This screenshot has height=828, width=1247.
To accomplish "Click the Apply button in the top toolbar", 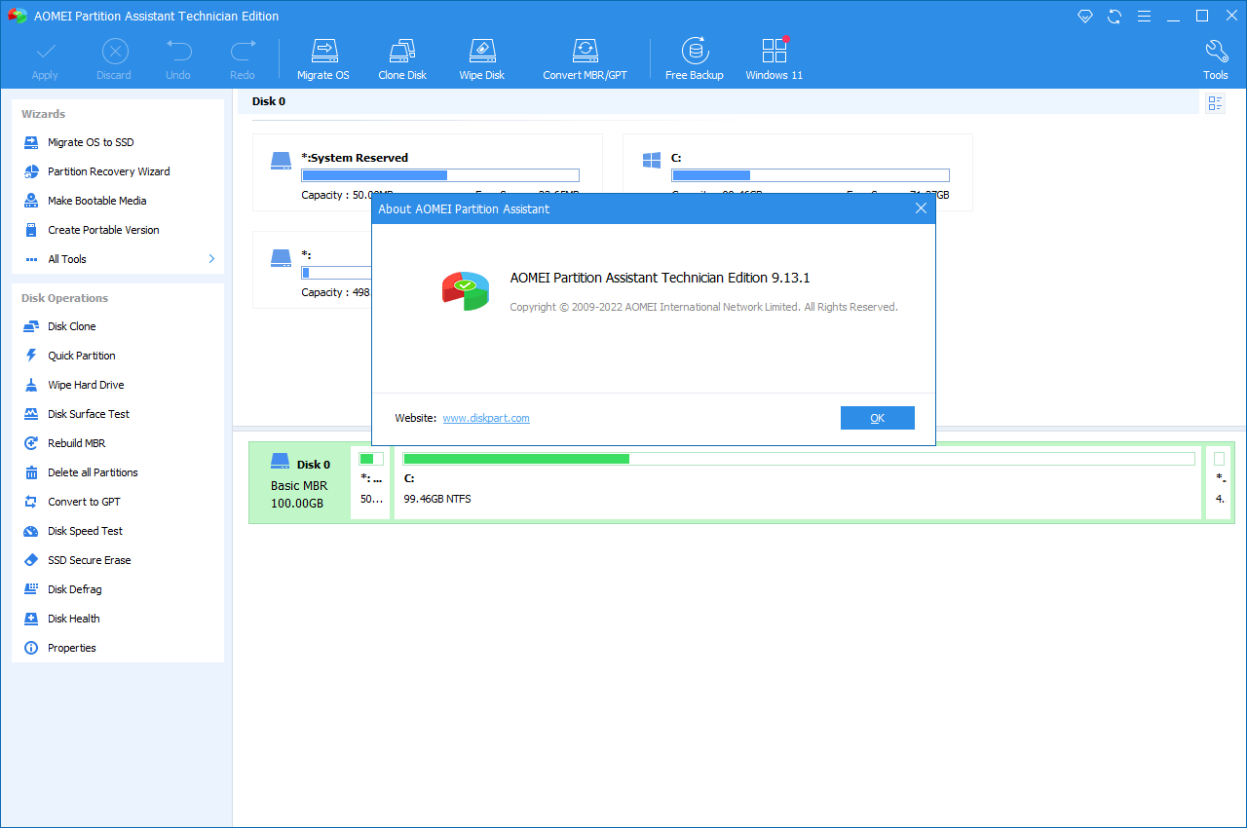I will tap(45, 60).
